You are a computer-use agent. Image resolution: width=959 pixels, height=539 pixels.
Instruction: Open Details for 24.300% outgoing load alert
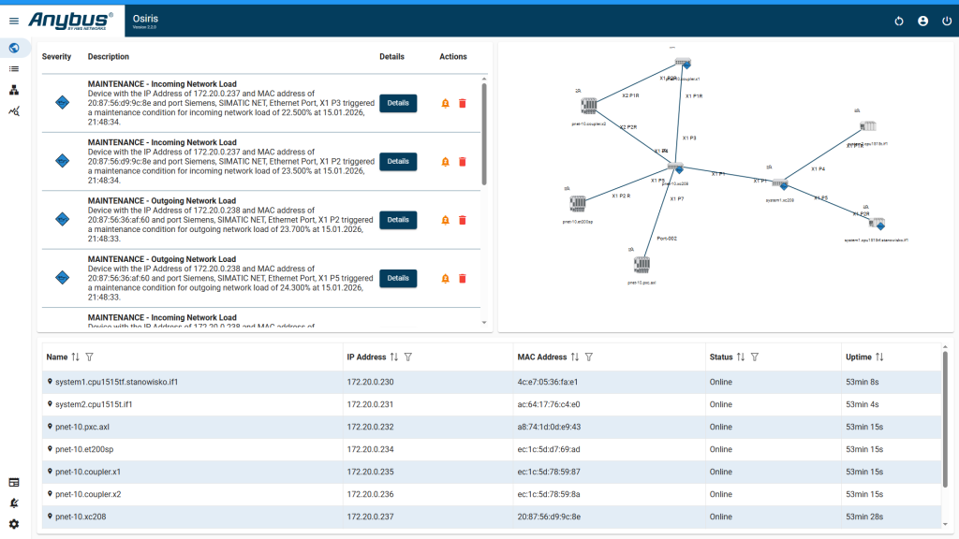point(398,278)
